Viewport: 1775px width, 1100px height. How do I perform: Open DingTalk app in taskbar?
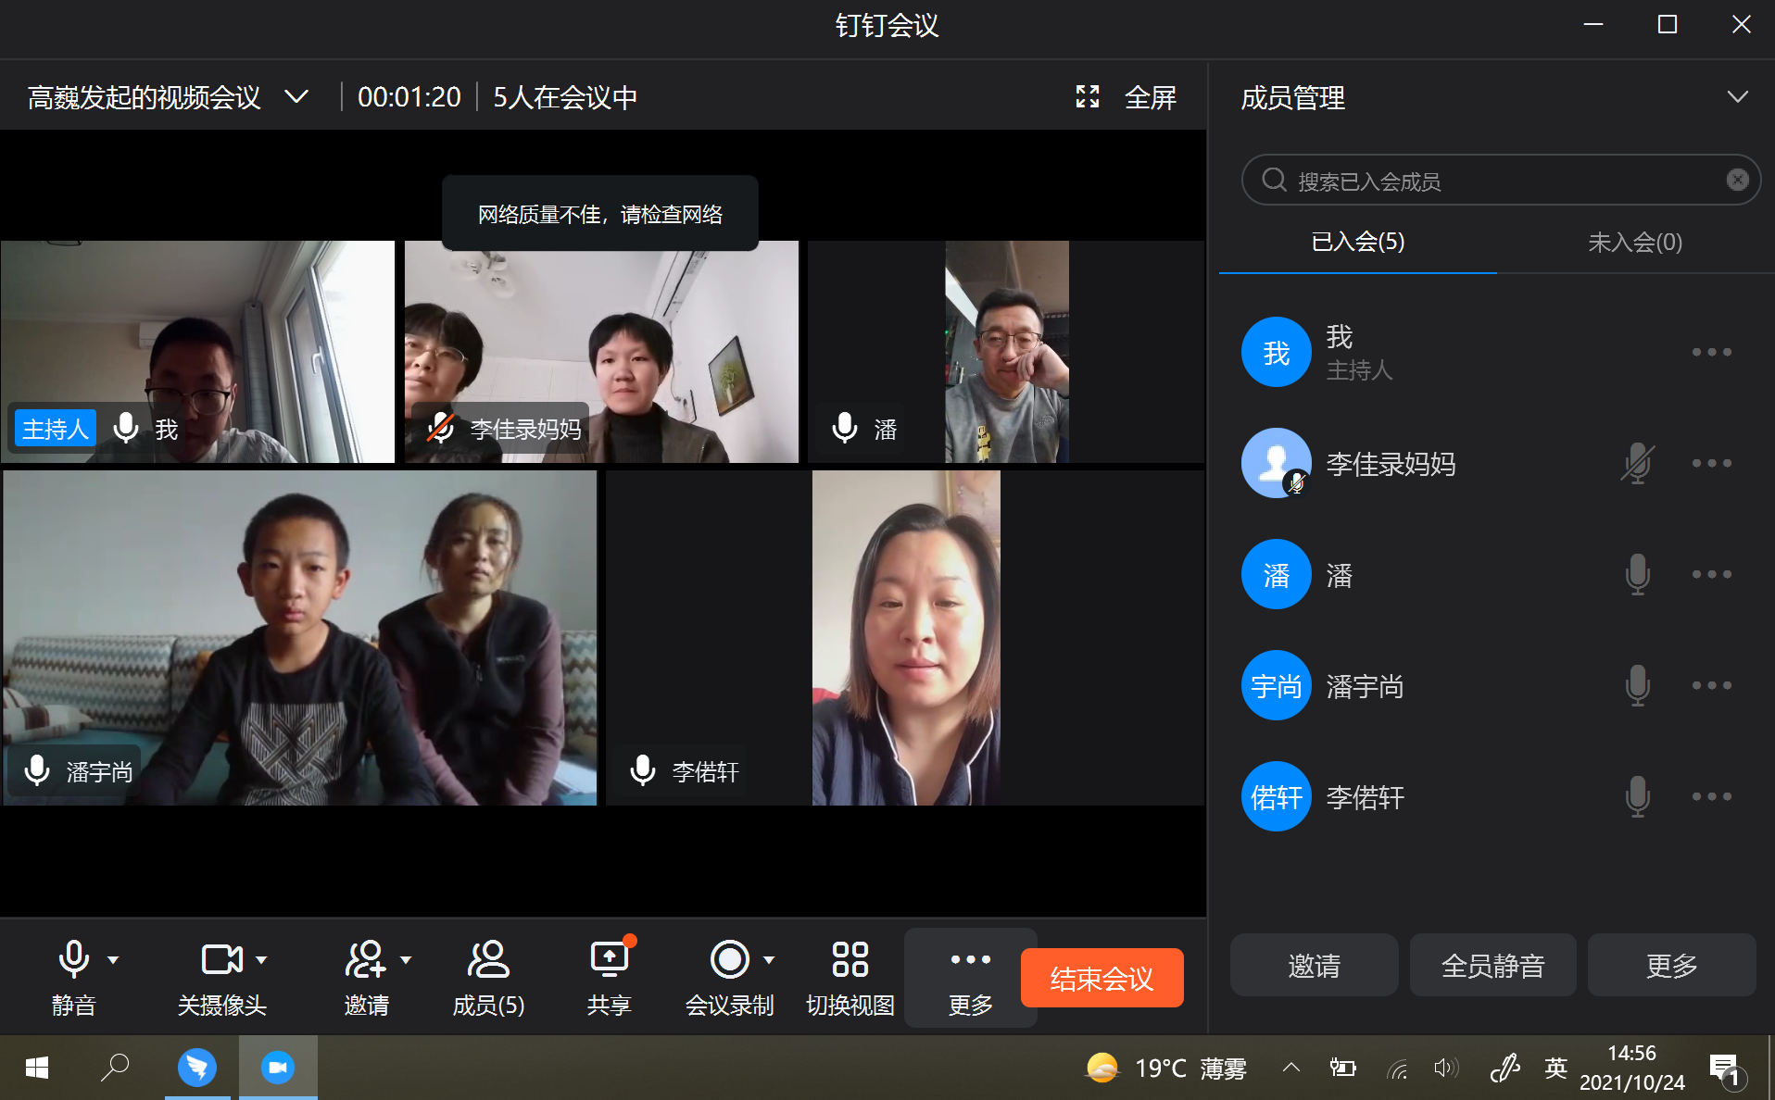pos(197,1068)
